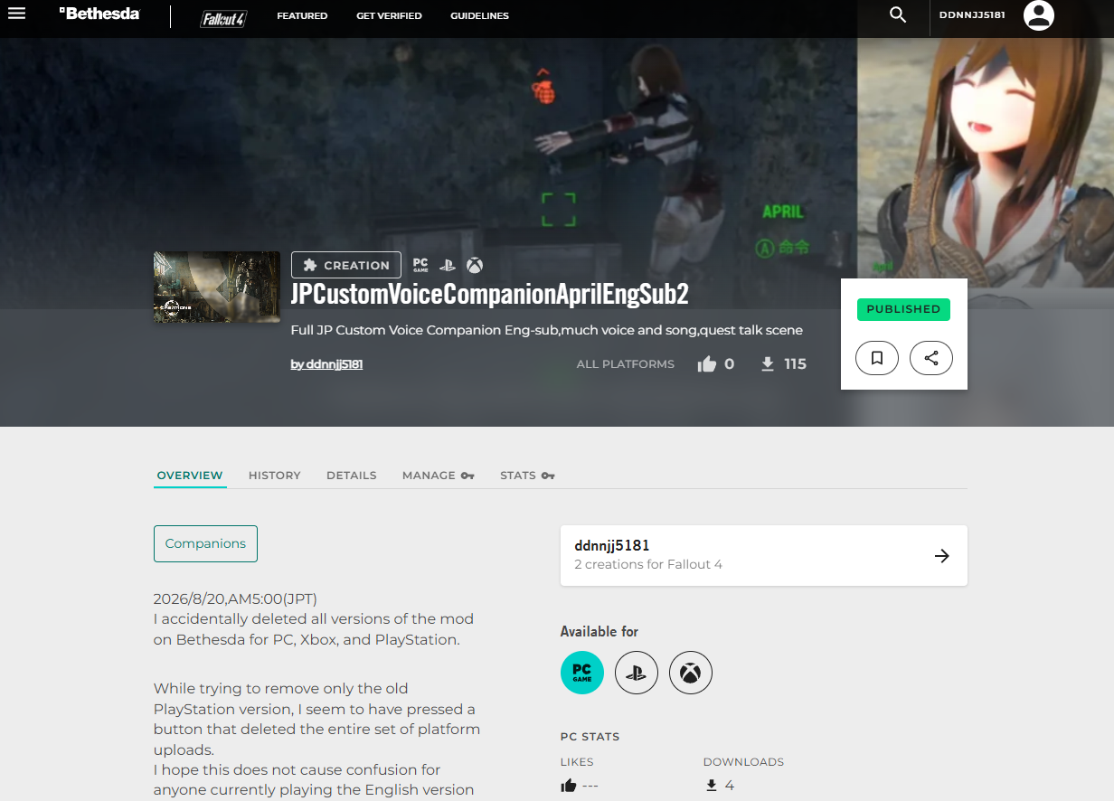Open the ddnnjj5181 creator card

(x=764, y=555)
